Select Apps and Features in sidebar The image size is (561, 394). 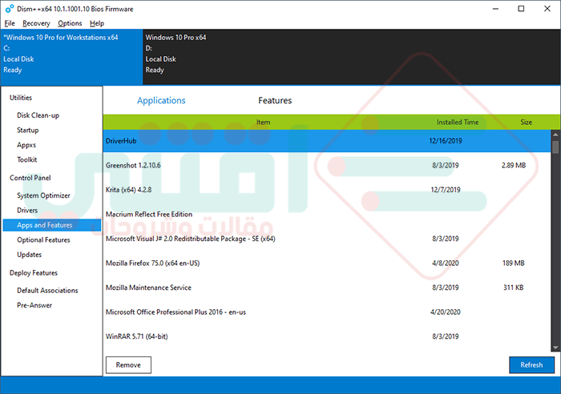point(52,225)
